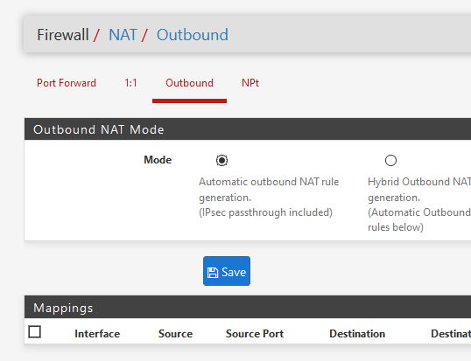Viewport: 471px width, 361px height.
Task: Click the Mappings panel heading
Action: [63, 308]
